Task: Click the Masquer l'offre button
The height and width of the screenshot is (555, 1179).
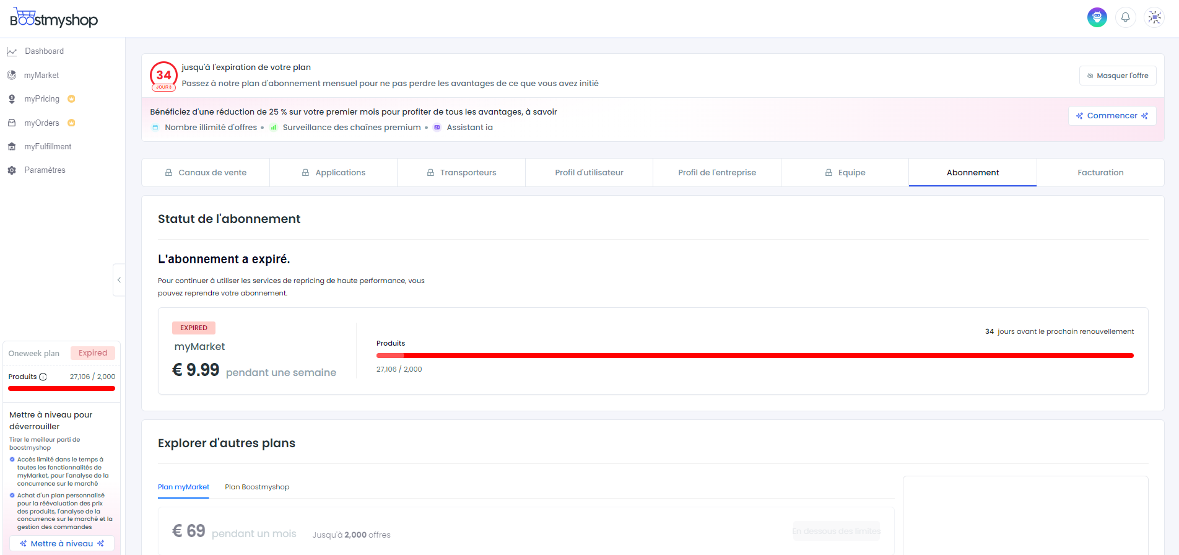Action: tap(1118, 76)
